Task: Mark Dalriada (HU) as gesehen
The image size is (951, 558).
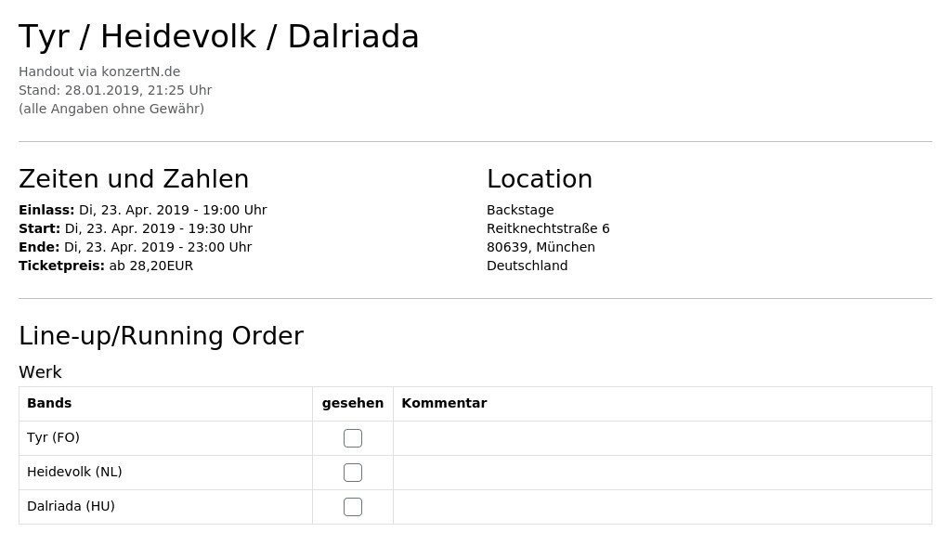Action: tap(352, 506)
